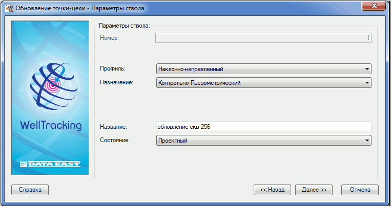
Task: Open the Профиль dropdown list
Action: click(x=367, y=69)
